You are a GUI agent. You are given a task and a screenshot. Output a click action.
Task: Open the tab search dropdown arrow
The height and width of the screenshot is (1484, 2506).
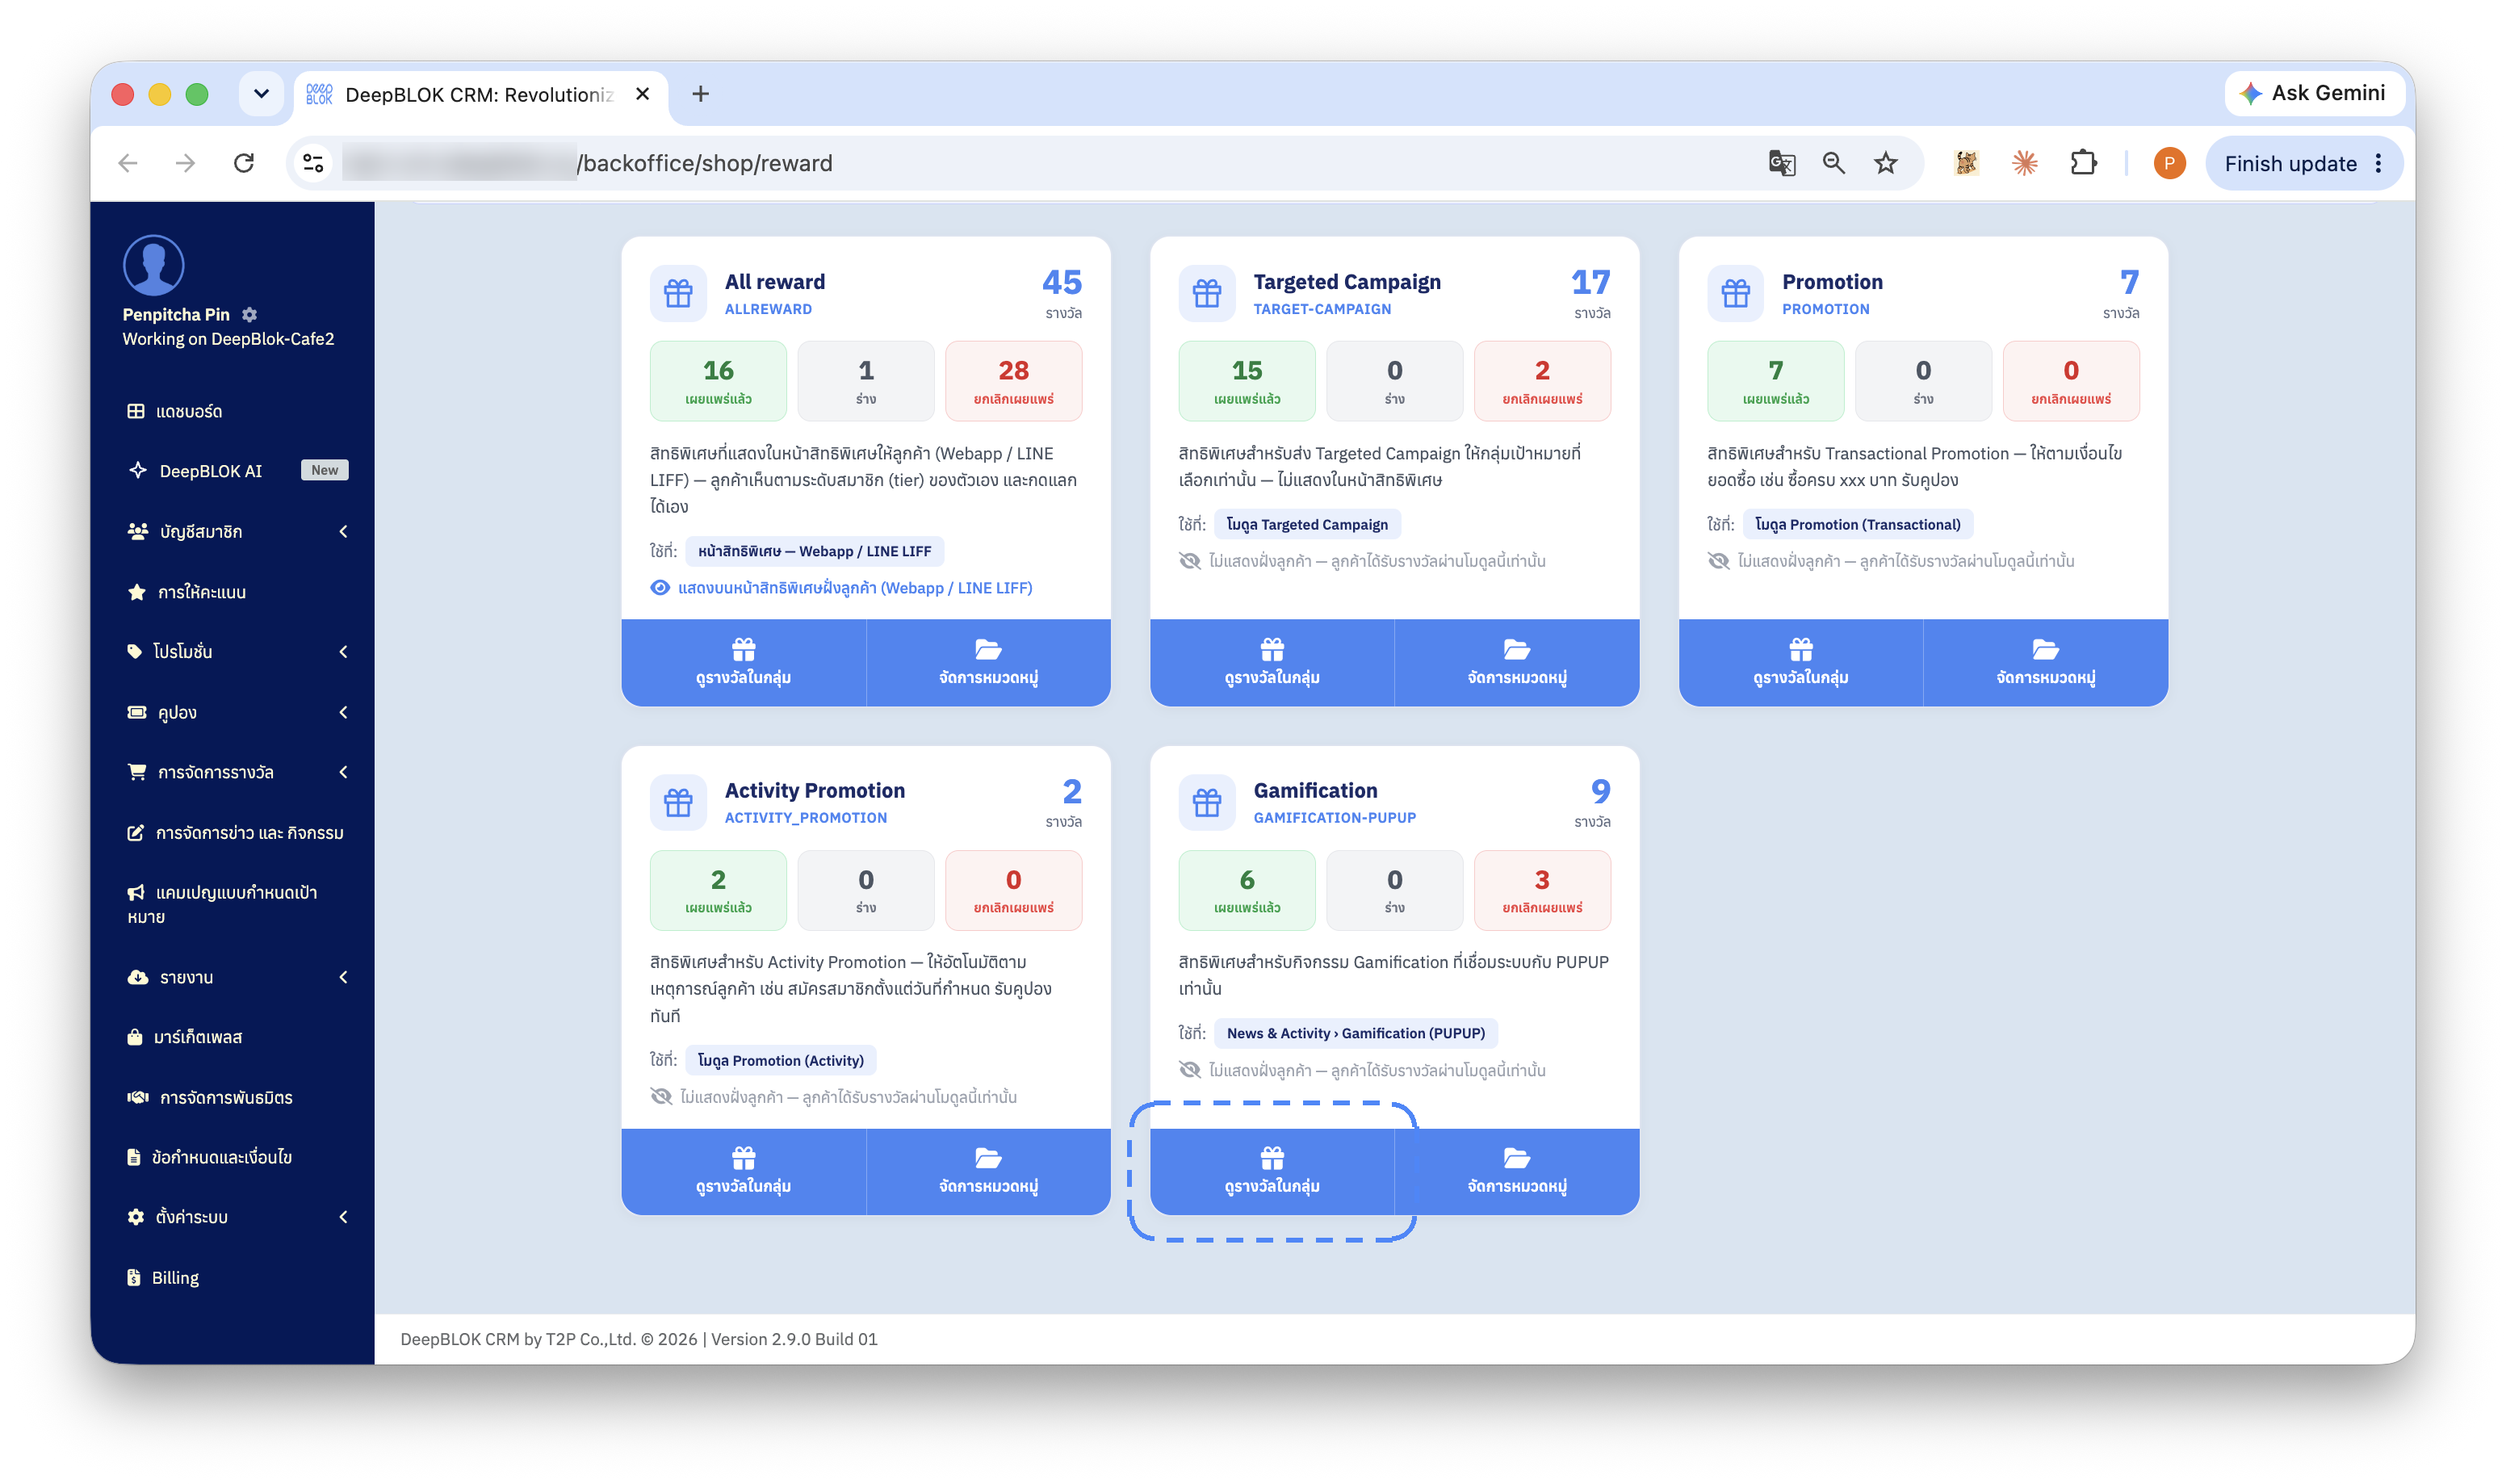coord(261,93)
